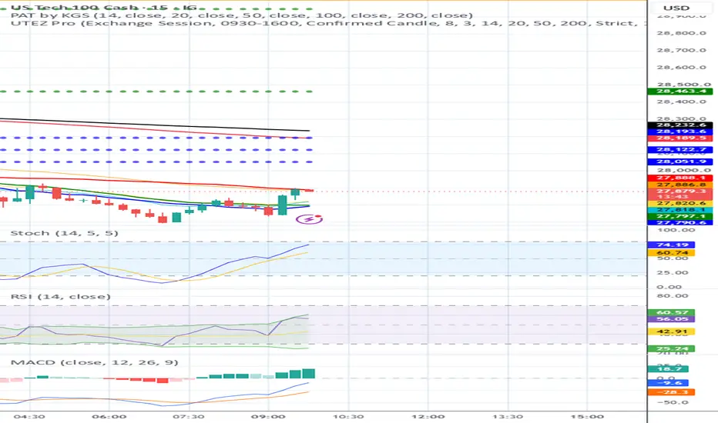Select the RSI (14, close) legend
Image resolution: width=718 pixels, height=423 pixels.
pos(60,297)
